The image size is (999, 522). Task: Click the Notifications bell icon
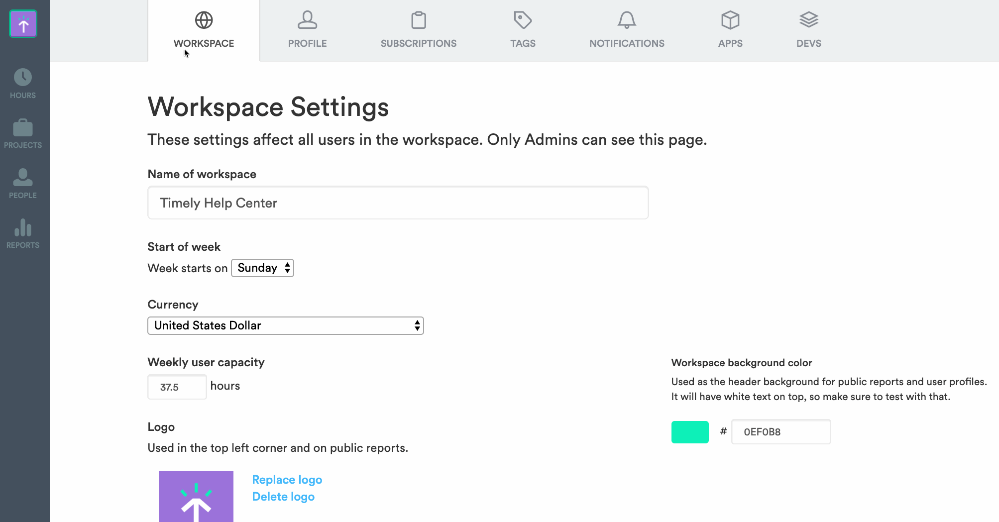[x=626, y=20]
